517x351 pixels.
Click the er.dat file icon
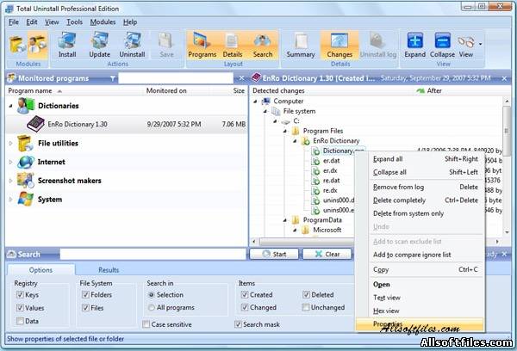pos(316,161)
